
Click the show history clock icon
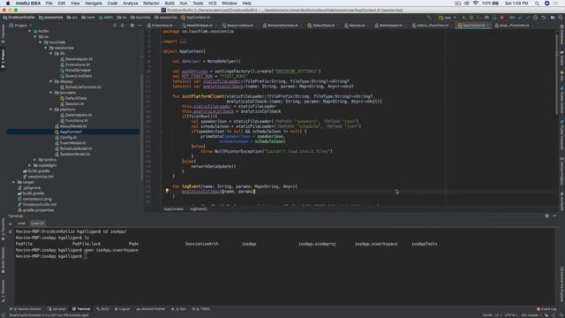pyautogui.click(x=536, y=18)
